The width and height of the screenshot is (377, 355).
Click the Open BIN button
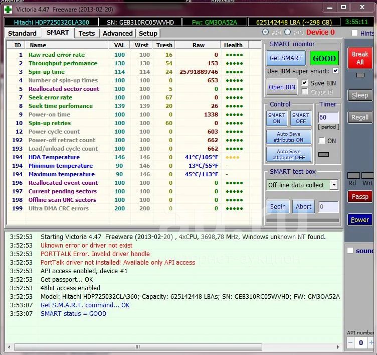tap(282, 87)
